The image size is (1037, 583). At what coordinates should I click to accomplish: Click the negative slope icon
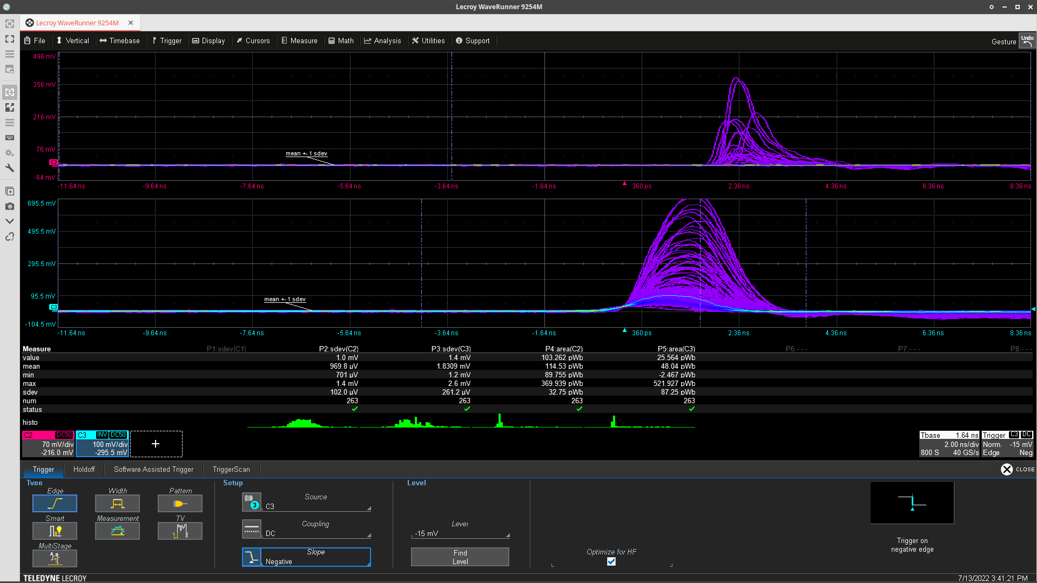tap(252, 557)
